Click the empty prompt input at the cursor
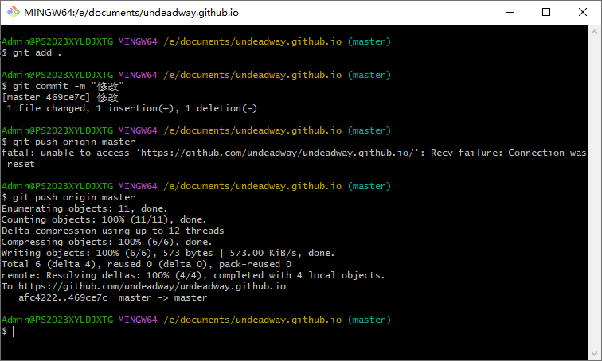This screenshot has width=602, height=361. 14,331
